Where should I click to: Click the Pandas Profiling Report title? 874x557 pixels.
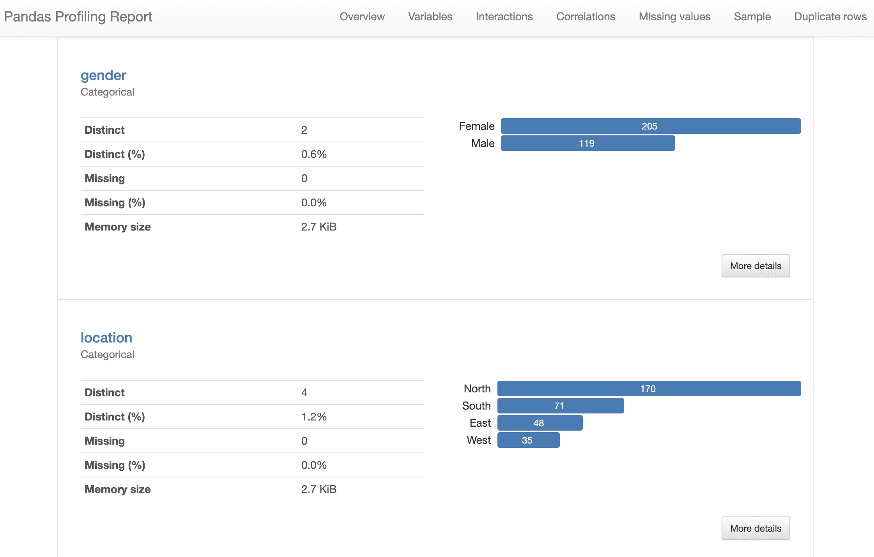(78, 17)
